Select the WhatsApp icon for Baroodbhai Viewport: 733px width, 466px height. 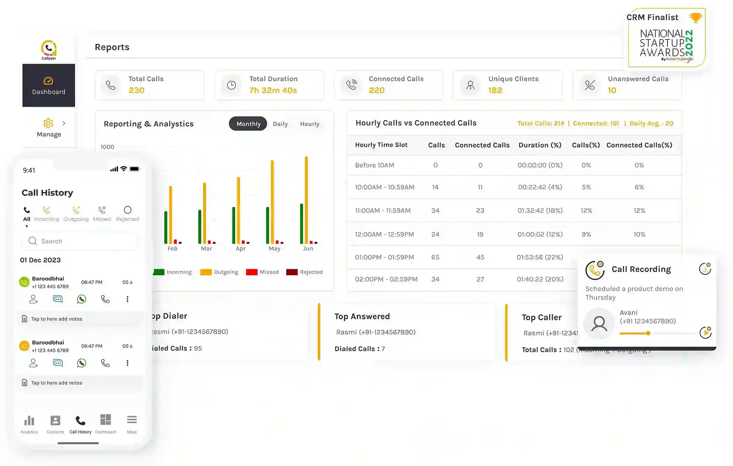click(x=82, y=299)
